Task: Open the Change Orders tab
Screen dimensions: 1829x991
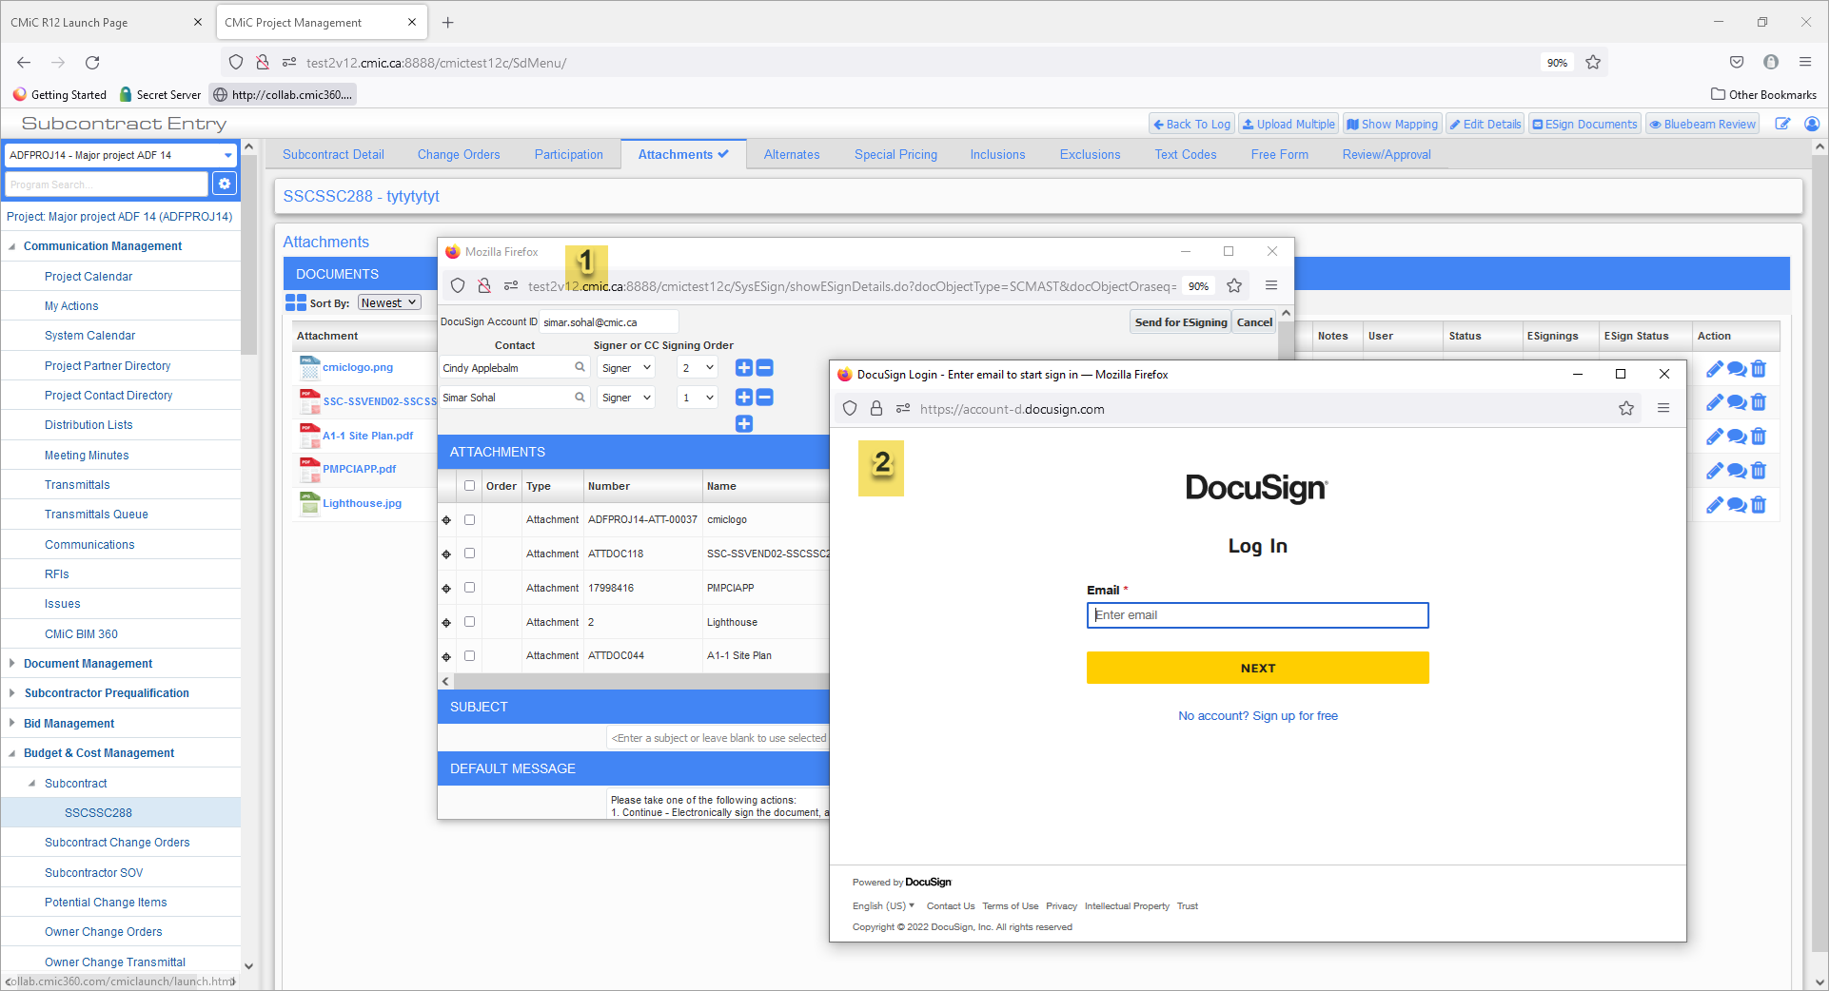Action: (x=458, y=154)
